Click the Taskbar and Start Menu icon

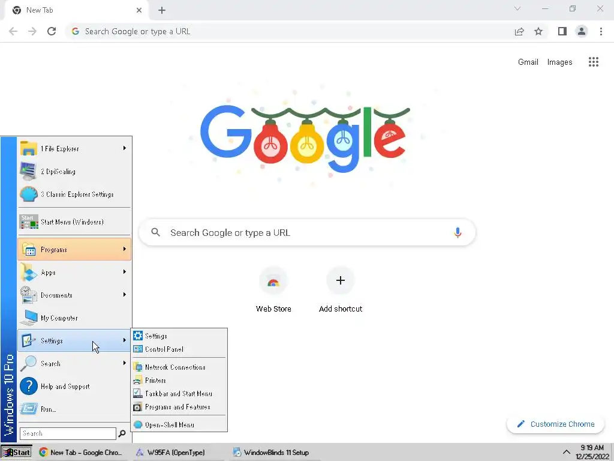(x=138, y=393)
